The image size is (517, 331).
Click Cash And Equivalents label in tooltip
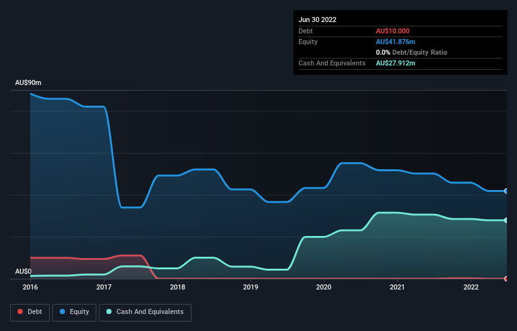pos(332,63)
